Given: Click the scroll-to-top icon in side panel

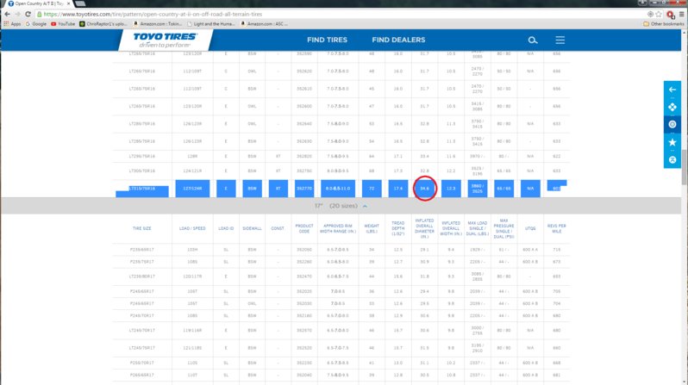Looking at the screenshot, I should [x=672, y=159].
